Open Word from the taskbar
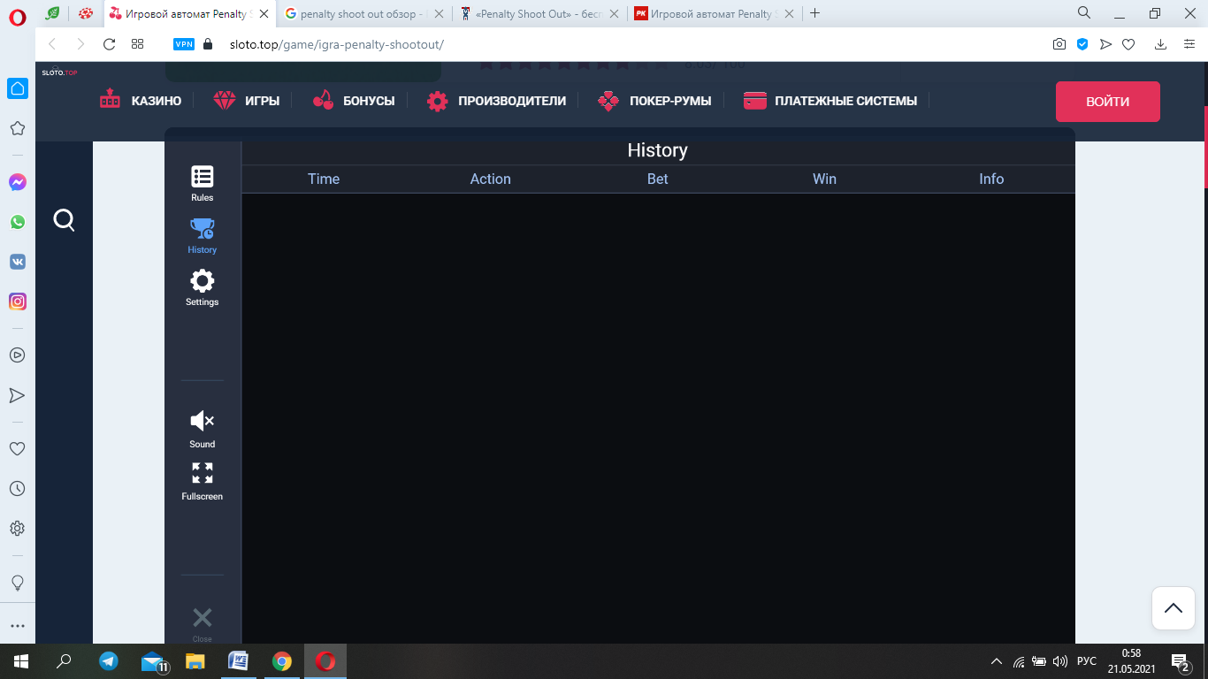Viewport: 1208px width, 679px height. coord(238,661)
